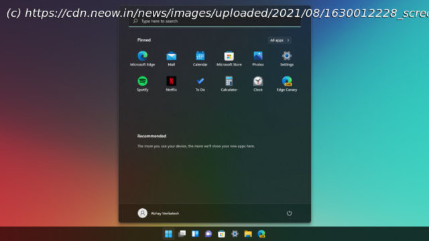The height and width of the screenshot is (241, 429).
Task: Open Settings from pinned apps
Action: [x=287, y=58]
